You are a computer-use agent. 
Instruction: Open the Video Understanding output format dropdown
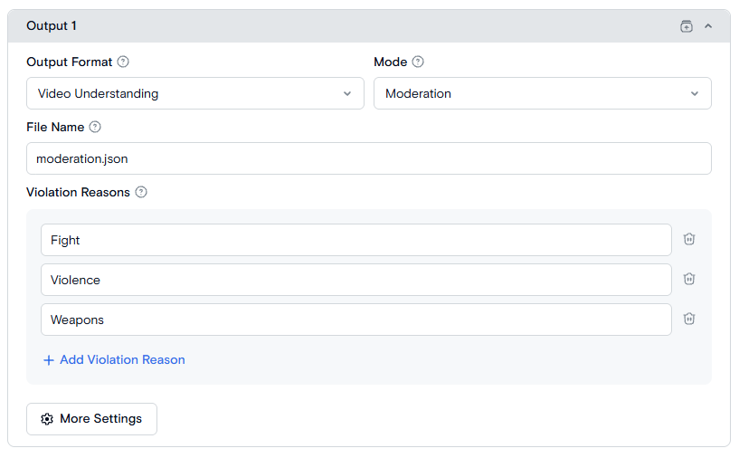coord(194,93)
